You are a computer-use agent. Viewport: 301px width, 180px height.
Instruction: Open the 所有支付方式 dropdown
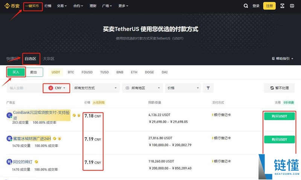(96, 88)
